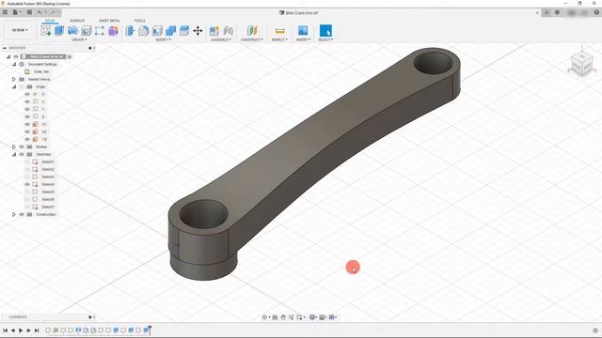Activate the Select tool
602x338 pixels.
(325, 31)
